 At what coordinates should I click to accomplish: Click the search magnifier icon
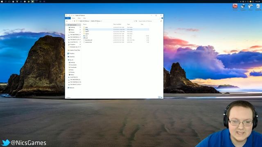(x=161, y=21)
